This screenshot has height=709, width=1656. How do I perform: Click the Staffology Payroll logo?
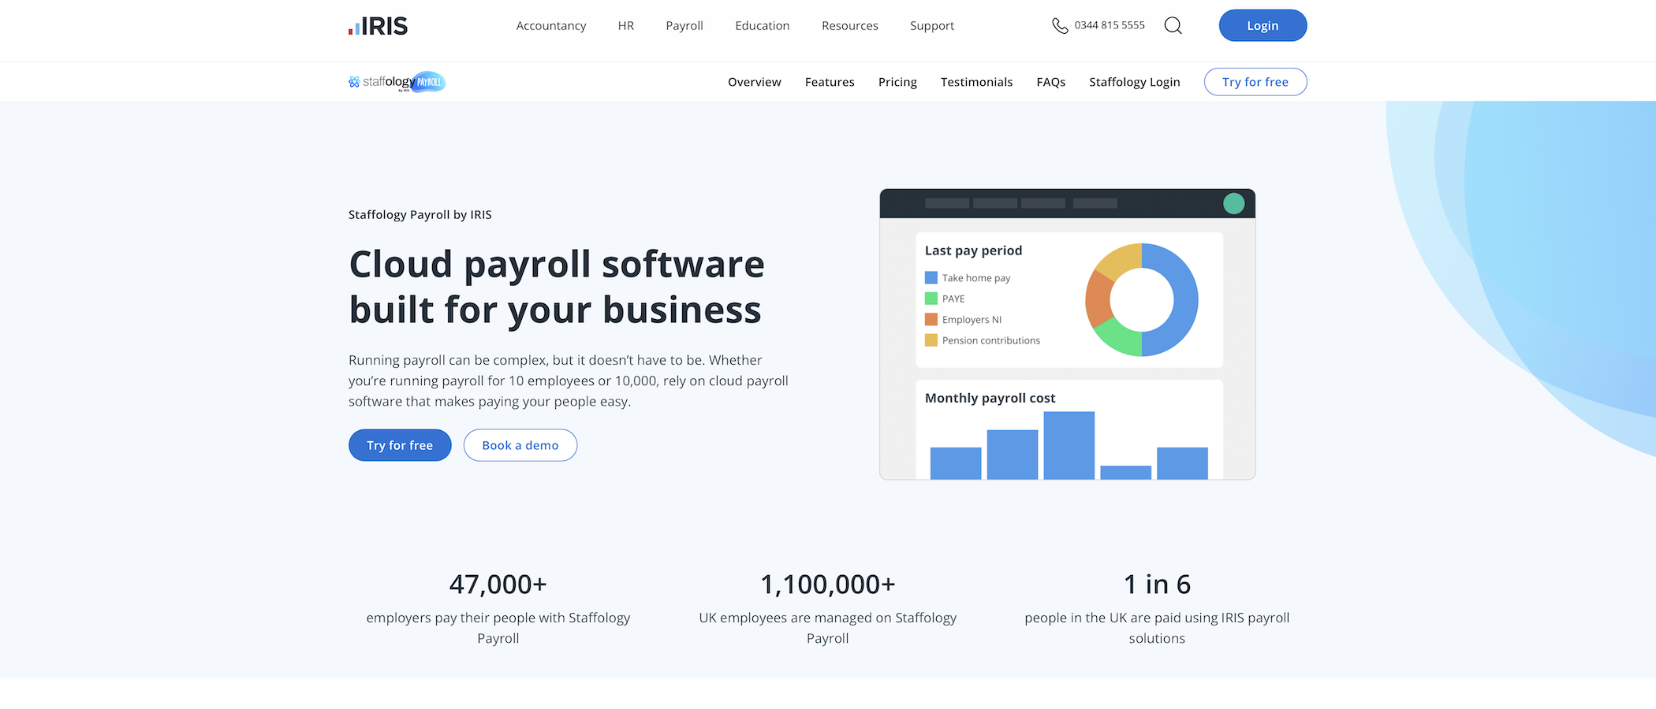pyautogui.click(x=397, y=82)
